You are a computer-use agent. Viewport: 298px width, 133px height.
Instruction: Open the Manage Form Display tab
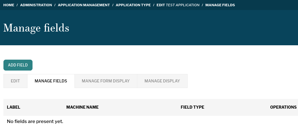tap(106, 81)
